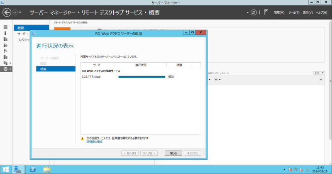Launch PowerShell from the taskbar
The image size is (332, 174).
click(x=33, y=169)
